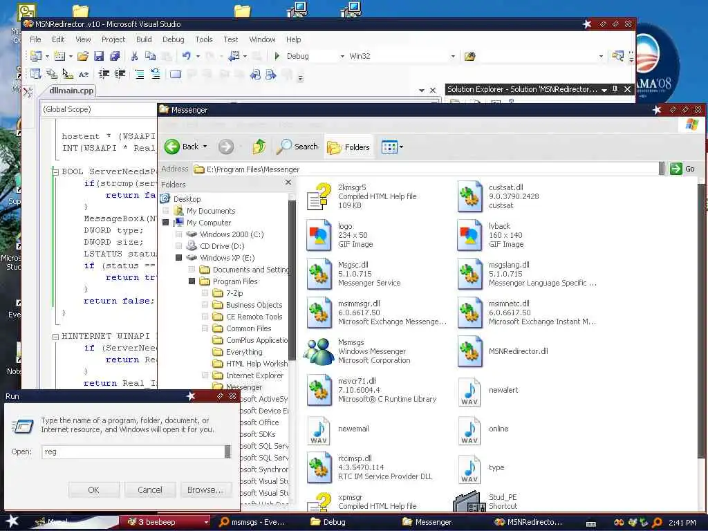
Task: Open the Run dialog Open field dropdown
Action: click(x=227, y=451)
